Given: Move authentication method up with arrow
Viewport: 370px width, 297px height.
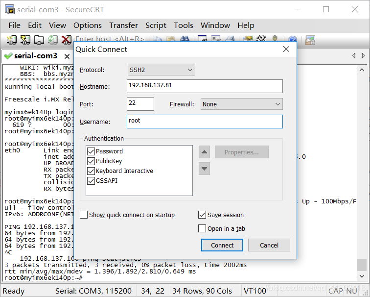Looking at the screenshot, I should coord(204,152).
